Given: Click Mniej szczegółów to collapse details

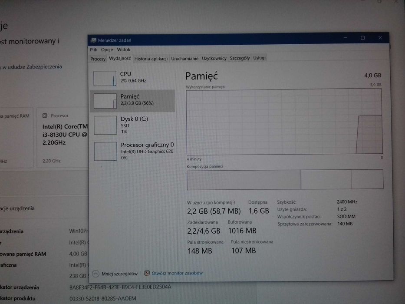Looking at the screenshot, I should 119,274.
